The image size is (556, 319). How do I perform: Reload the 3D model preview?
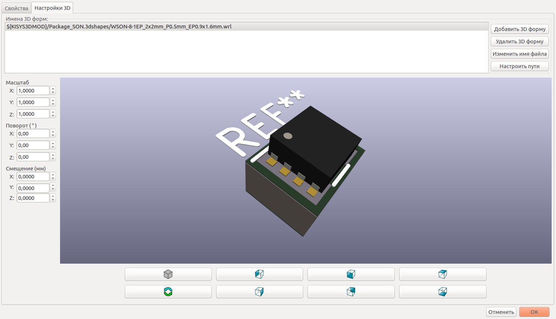point(168,291)
